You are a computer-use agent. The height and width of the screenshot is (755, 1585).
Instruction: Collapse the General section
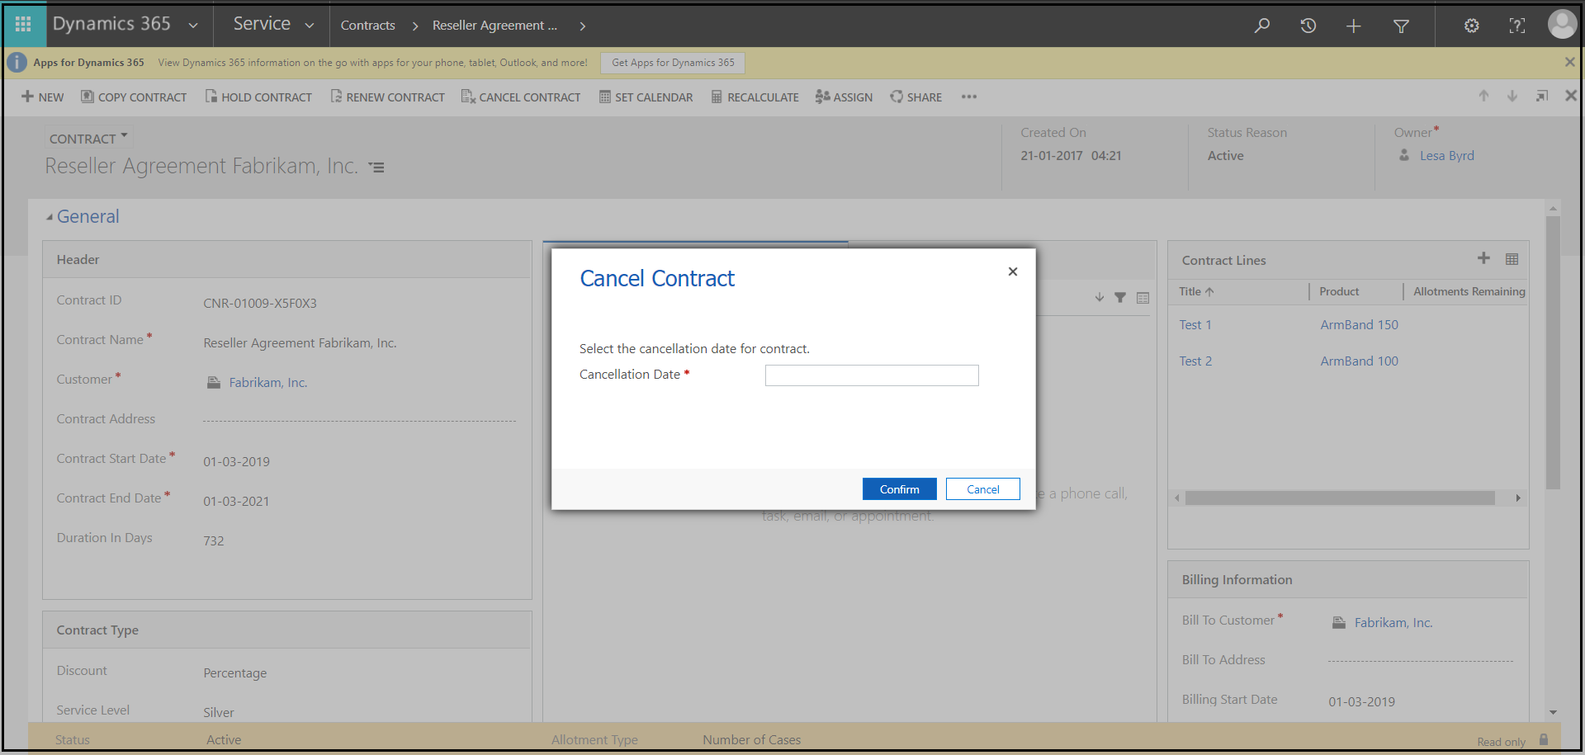point(50,217)
